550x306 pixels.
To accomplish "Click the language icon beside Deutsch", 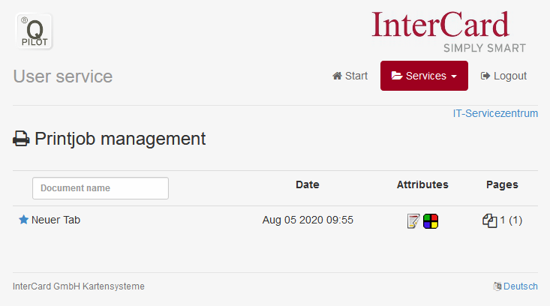I will 497,286.
